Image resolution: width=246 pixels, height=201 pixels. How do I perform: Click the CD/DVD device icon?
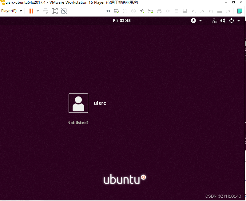[125, 11]
